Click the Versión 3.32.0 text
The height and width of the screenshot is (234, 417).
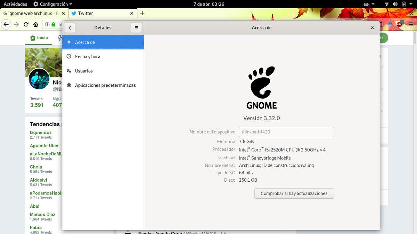click(x=262, y=118)
